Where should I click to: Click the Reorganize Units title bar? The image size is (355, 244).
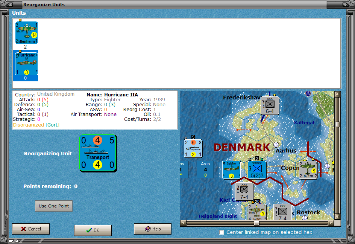174,5
